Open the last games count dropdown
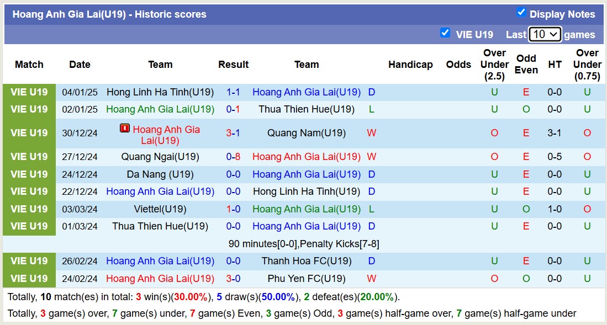 point(545,34)
